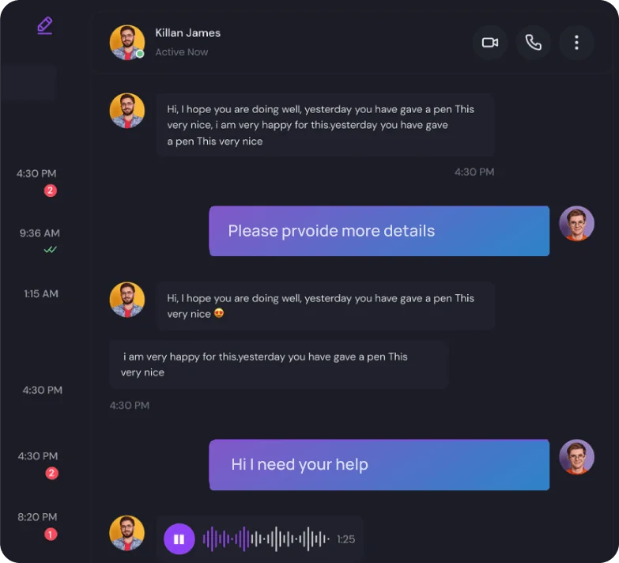Click the message ending with heart-eyes emoji
This screenshot has height=563, width=619.
tap(325, 306)
